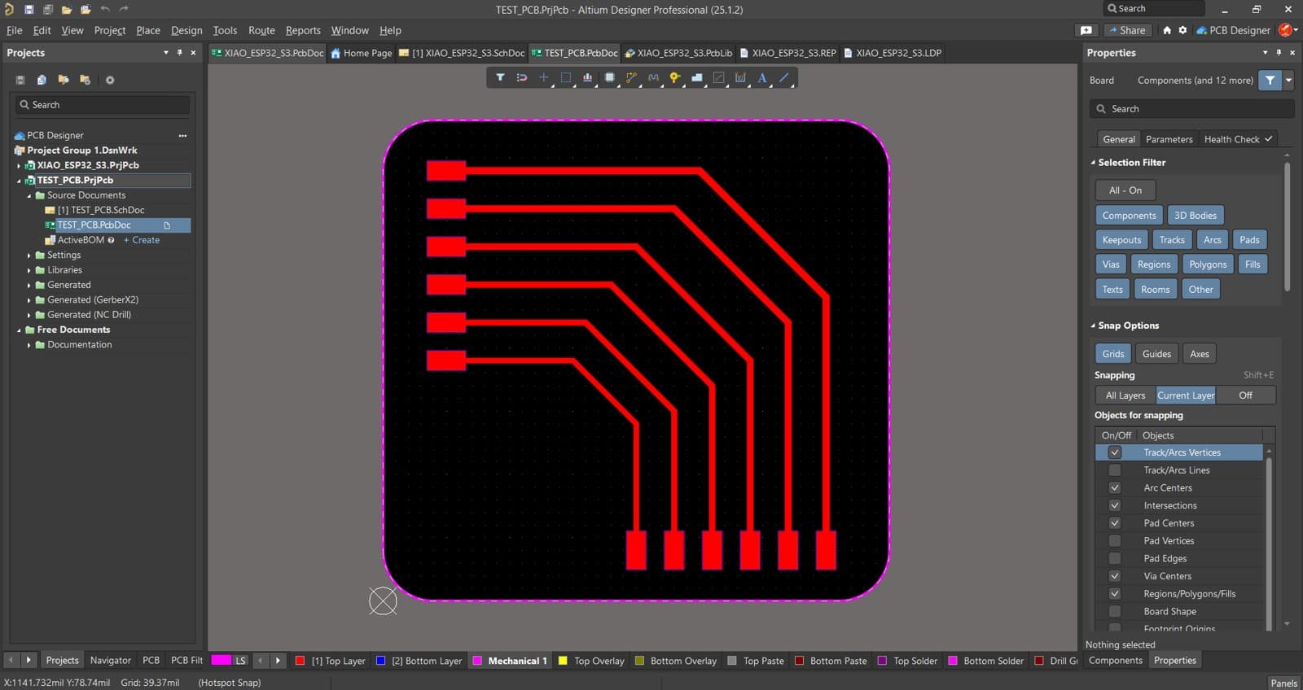Click the Save All icon in title bar

pyautogui.click(x=47, y=9)
